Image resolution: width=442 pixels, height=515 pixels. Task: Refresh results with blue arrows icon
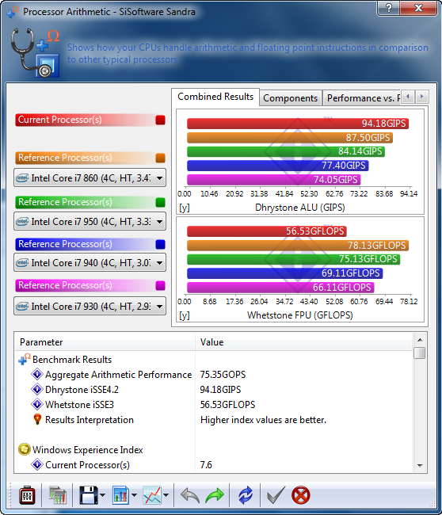click(246, 495)
